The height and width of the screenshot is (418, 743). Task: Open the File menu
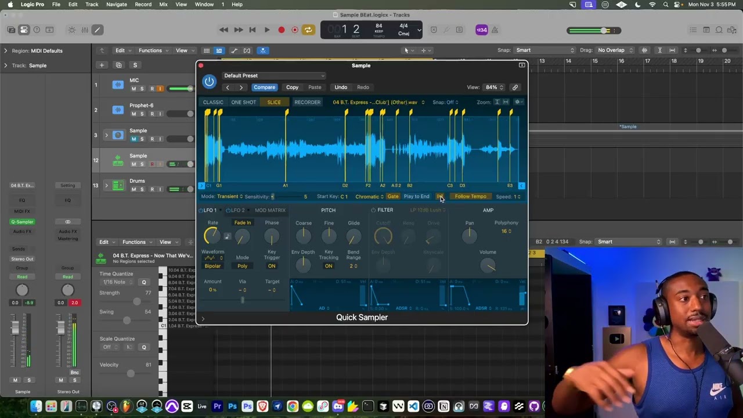(x=56, y=5)
